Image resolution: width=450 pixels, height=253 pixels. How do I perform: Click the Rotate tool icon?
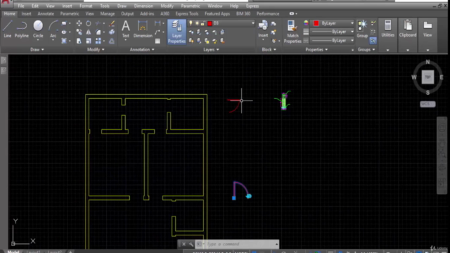point(89,23)
